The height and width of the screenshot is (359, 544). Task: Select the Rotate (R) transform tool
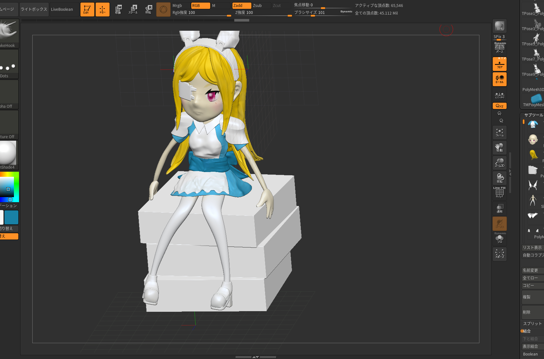148,10
